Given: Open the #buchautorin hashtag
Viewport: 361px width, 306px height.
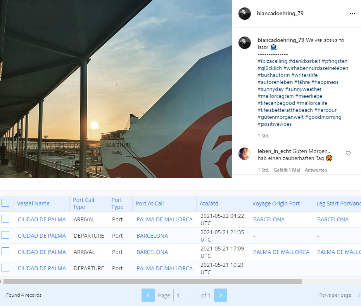Looking at the screenshot, I should tap(274, 75).
